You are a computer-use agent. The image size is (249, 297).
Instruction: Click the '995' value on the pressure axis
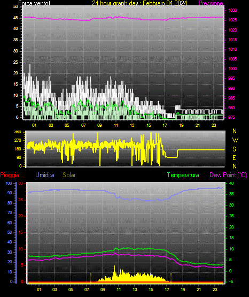click(231, 78)
